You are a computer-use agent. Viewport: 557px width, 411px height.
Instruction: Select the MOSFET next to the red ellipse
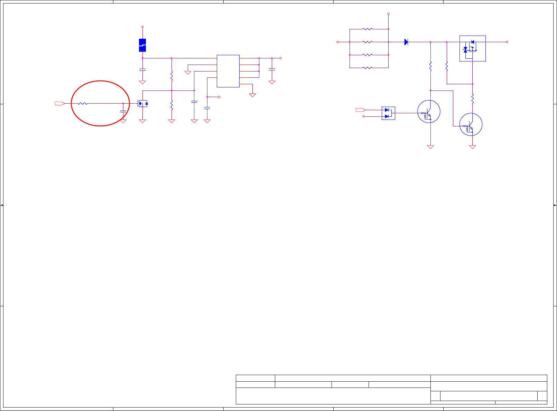tap(143, 103)
